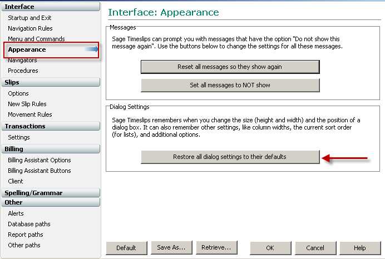Open Menu and Commands settings
The height and width of the screenshot is (259, 385).
pyautogui.click(x=36, y=39)
